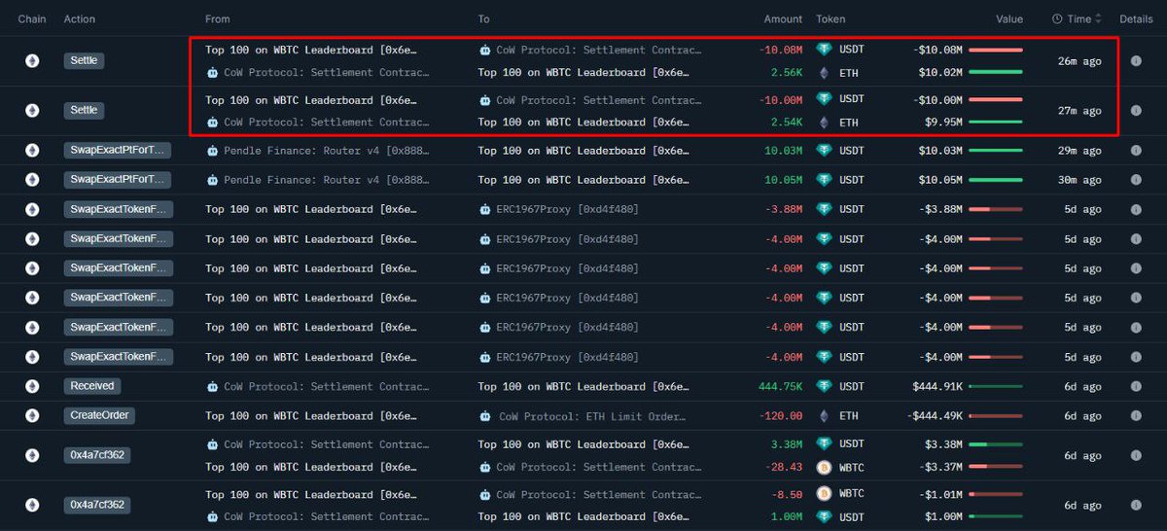Image resolution: width=1167 pixels, height=531 pixels.
Task: Click the To column header
Action: click(484, 18)
